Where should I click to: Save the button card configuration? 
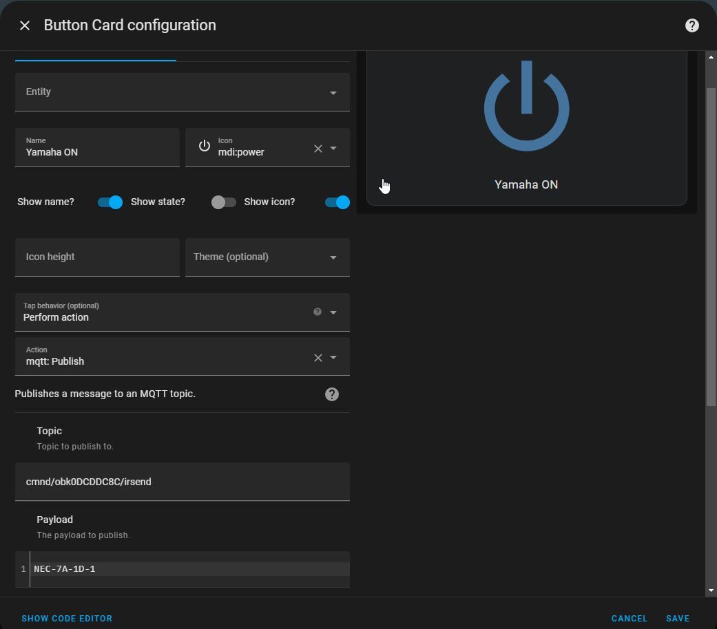(x=678, y=618)
